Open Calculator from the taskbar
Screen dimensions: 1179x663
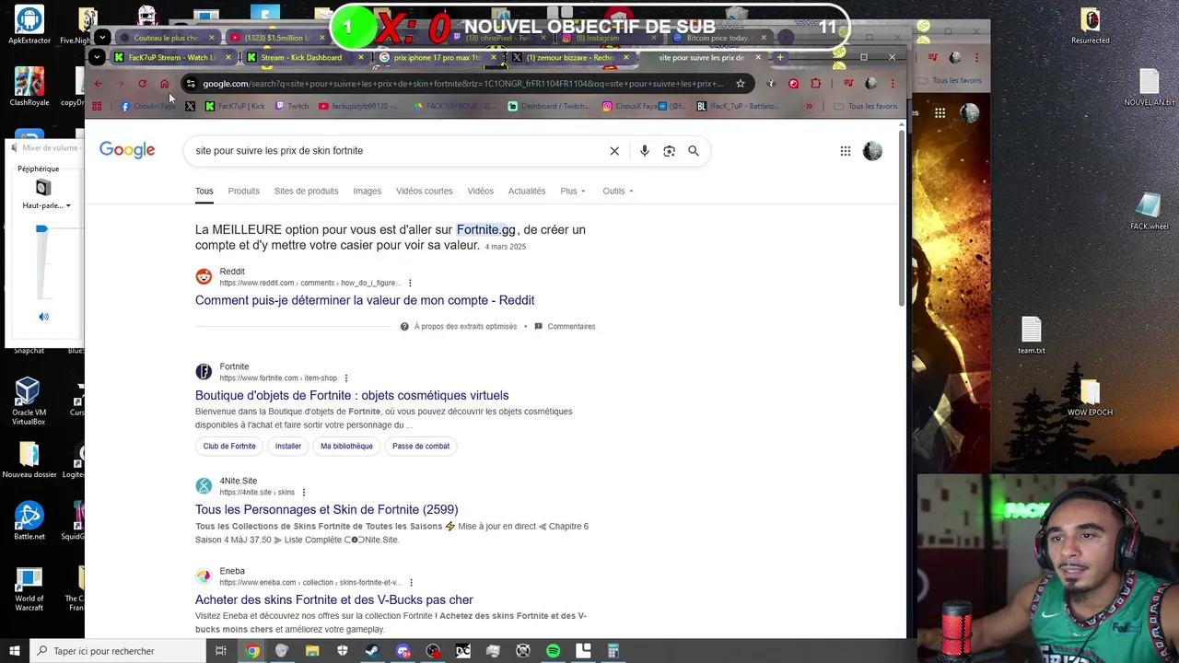coord(613,651)
